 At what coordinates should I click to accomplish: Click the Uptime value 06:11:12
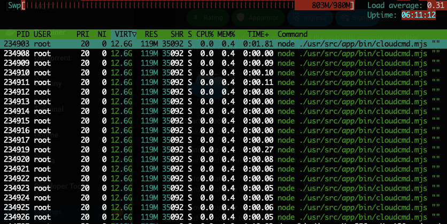coord(419,15)
